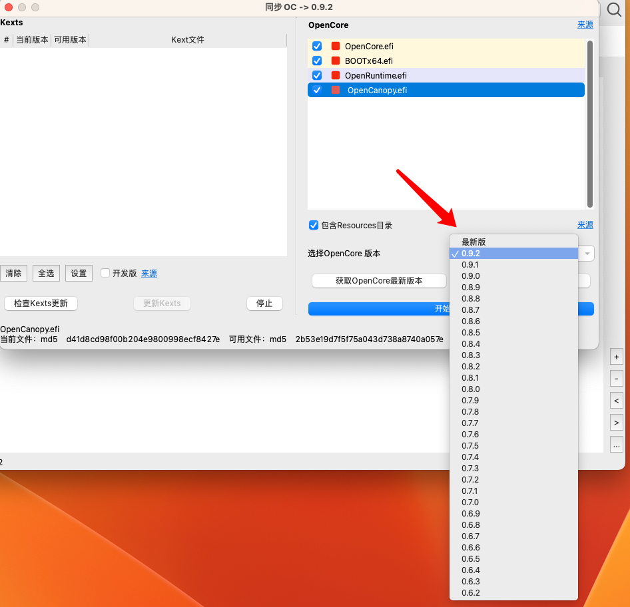Select version 0.7.7 from the list
The image size is (630, 607).
(513, 423)
